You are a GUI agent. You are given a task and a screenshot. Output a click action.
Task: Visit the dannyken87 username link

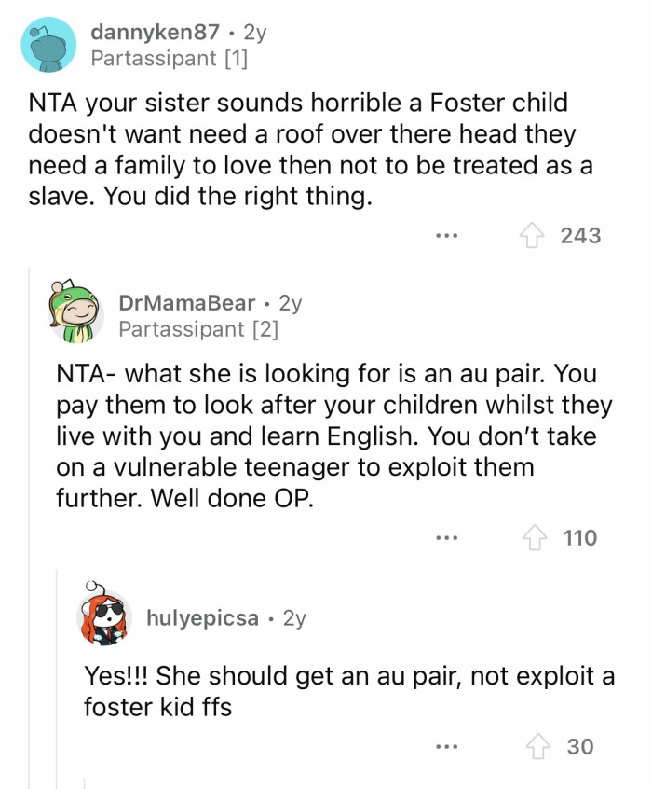tap(156, 32)
